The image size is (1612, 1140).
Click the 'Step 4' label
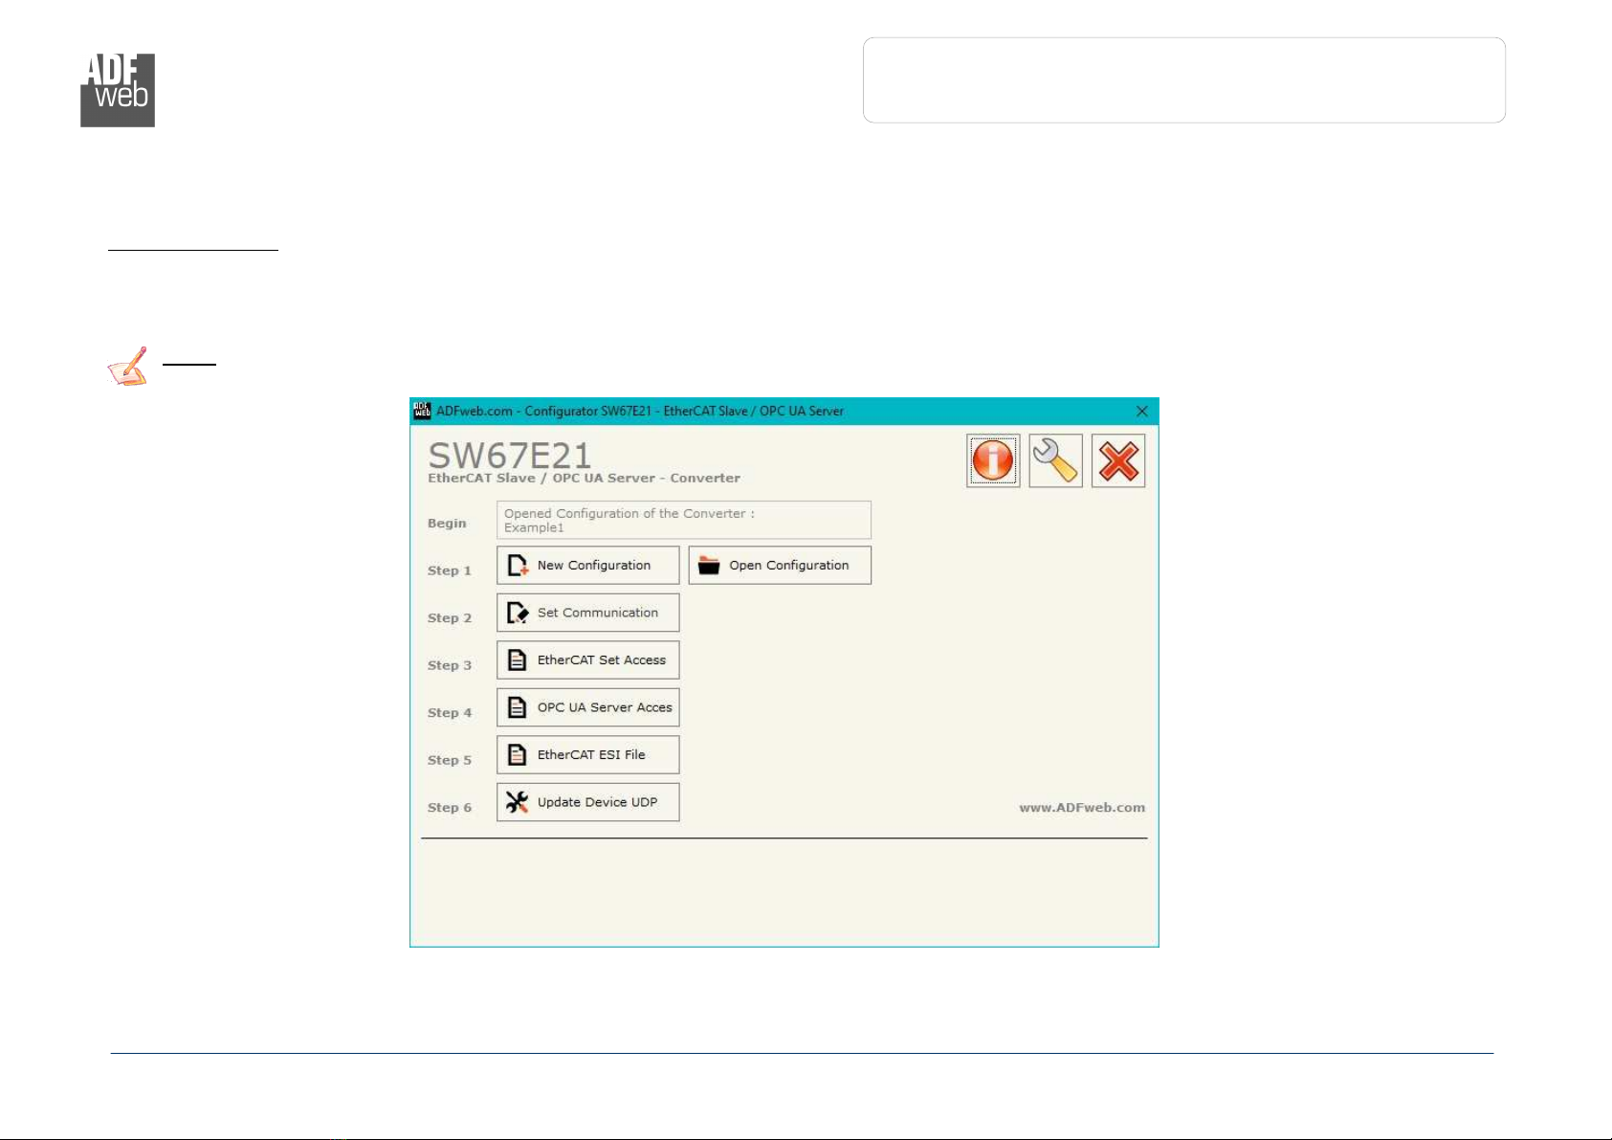pos(450,713)
